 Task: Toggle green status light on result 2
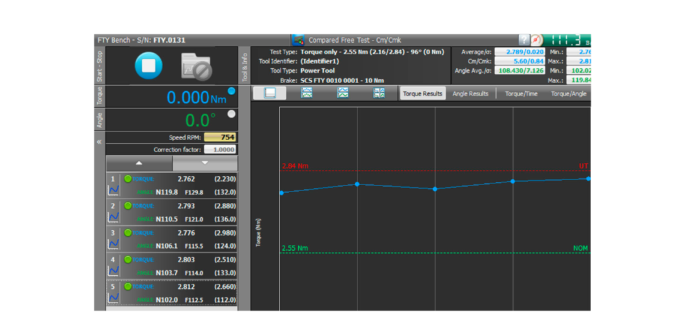pyautogui.click(x=128, y=206)
